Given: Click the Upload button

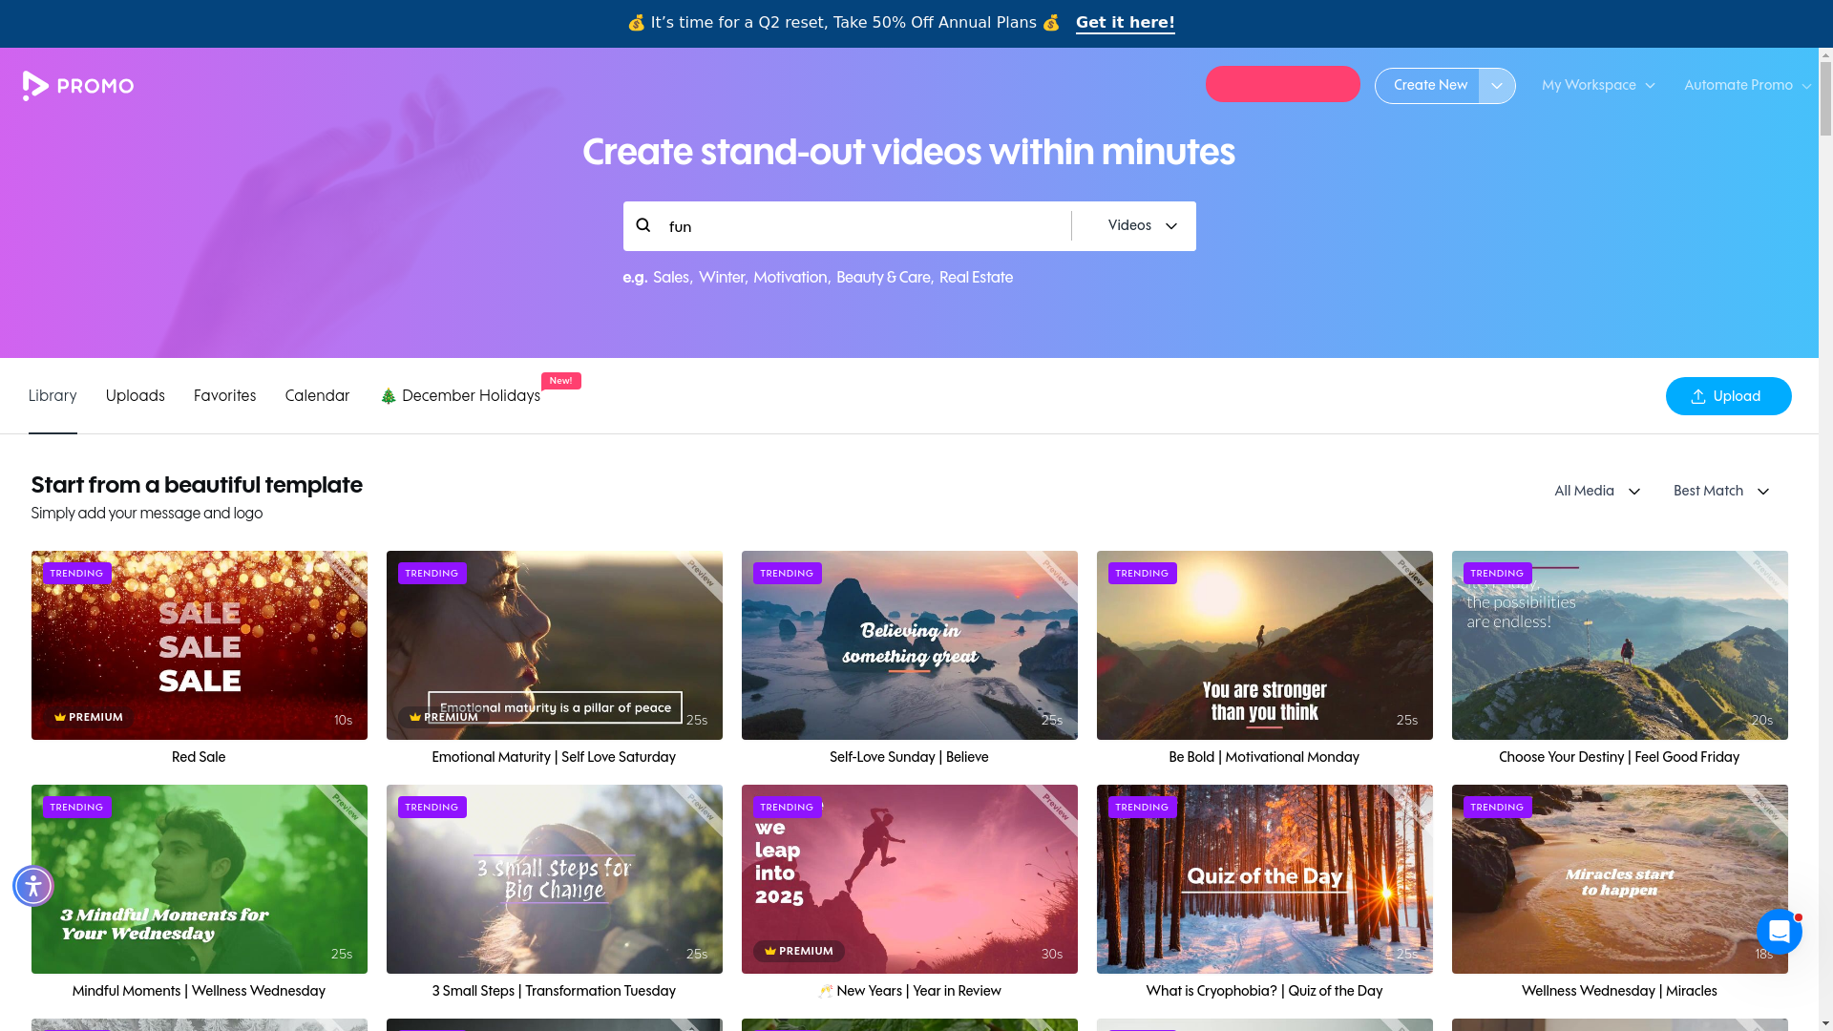Looking at the screenshot, I should click(1728, 396).
